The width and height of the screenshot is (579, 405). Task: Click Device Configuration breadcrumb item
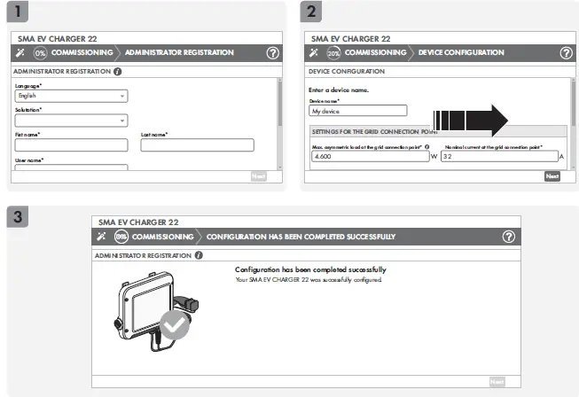461,52
